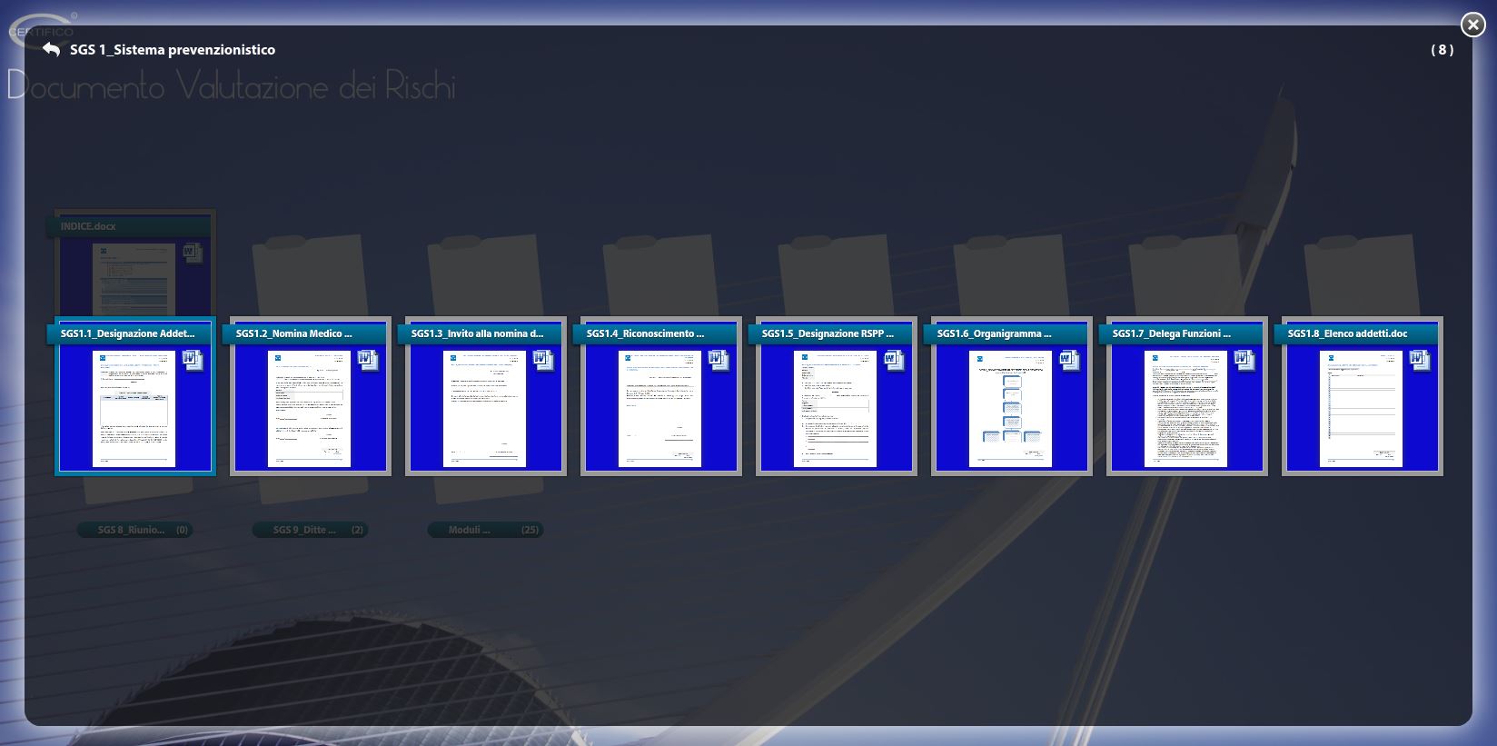
Task: Select the SGS1.4_Riconoscimento title label
Action: click(x=646, y=333)
